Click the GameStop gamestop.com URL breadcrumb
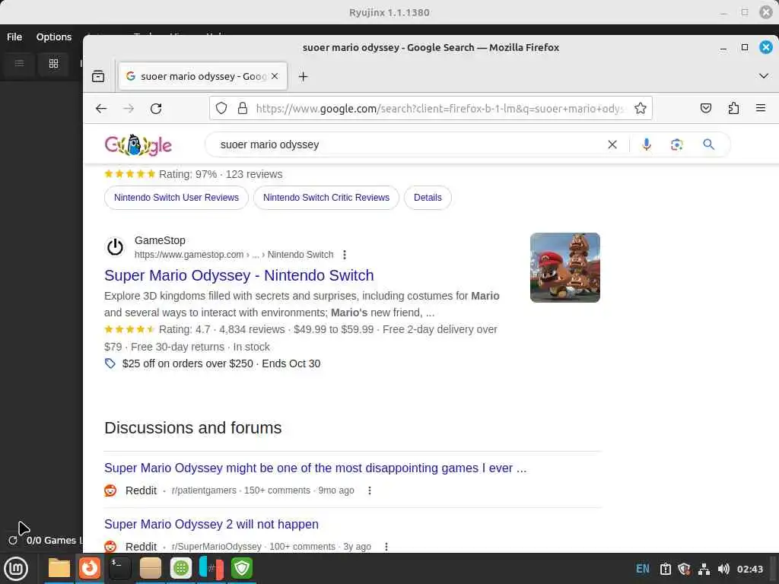 pos(234,255)
